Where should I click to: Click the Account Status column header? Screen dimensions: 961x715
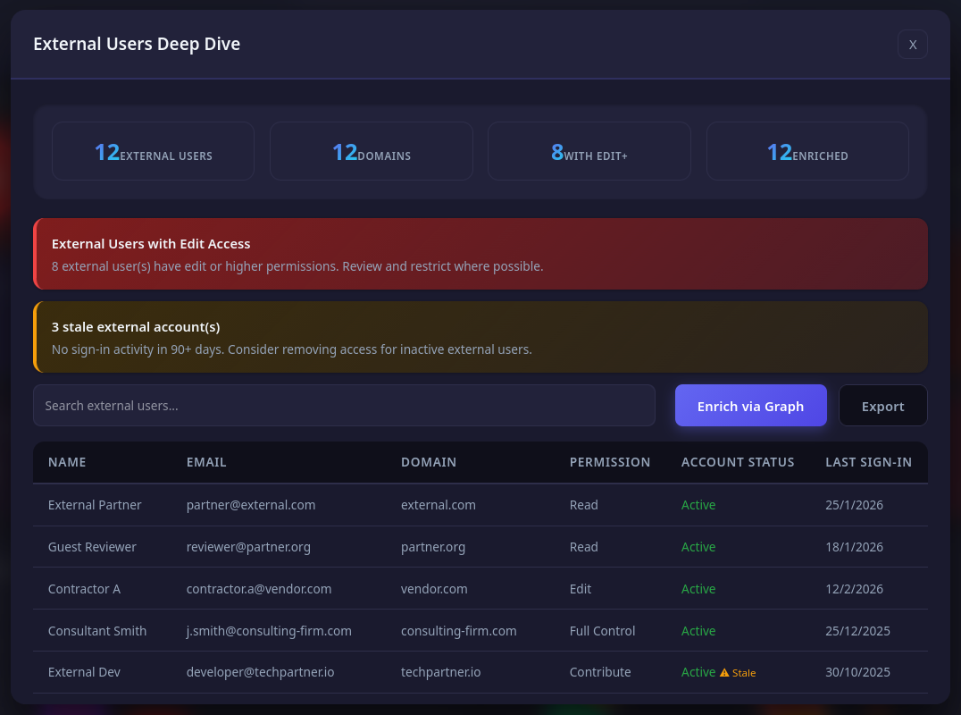[x=738, y=462]
